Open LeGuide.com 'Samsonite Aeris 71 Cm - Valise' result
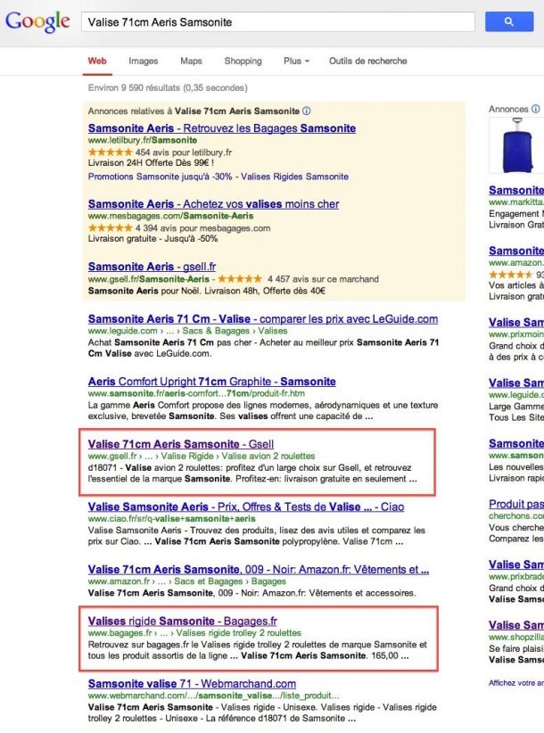This screenshot has width=544, height=733. [x=263, y=319]
